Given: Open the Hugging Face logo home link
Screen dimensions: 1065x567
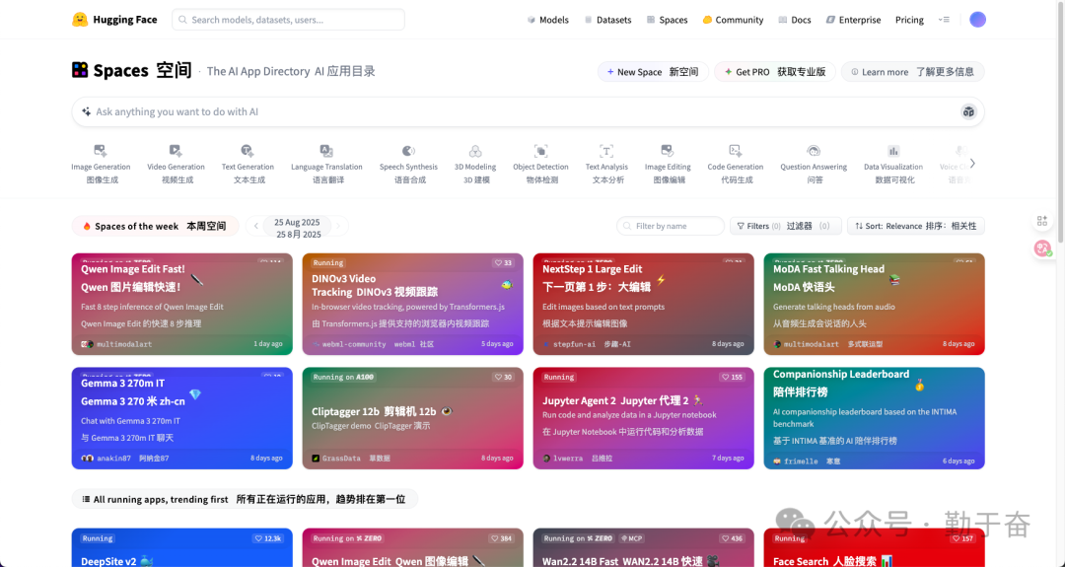Looking at the screenshot, I should (114, 20).
